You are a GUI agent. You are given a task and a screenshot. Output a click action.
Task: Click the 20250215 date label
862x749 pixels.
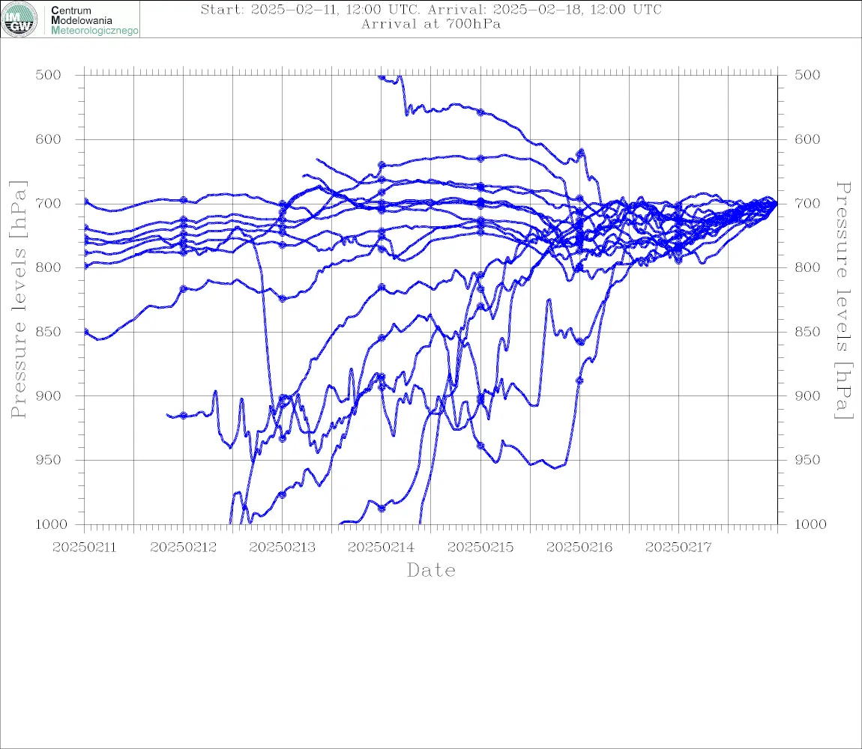pyautogui.click(x=480, y=548)
